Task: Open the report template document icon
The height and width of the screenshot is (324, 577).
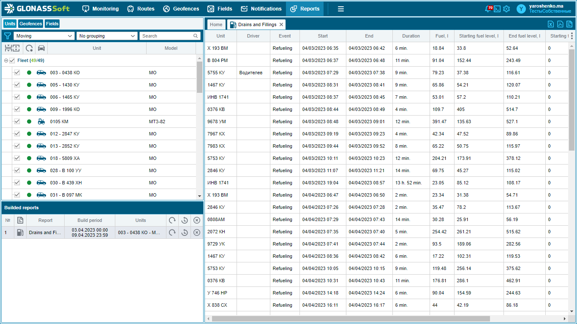Action: 569,24
